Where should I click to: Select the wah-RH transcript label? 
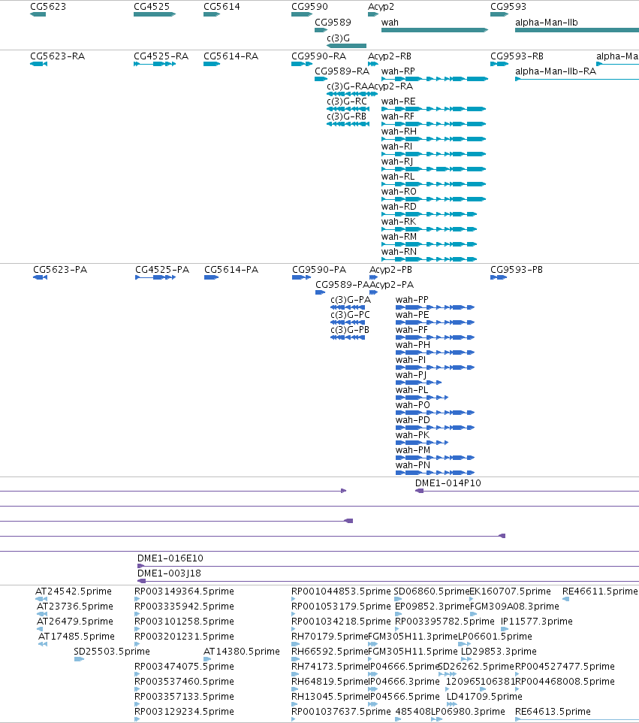[399, 132]
